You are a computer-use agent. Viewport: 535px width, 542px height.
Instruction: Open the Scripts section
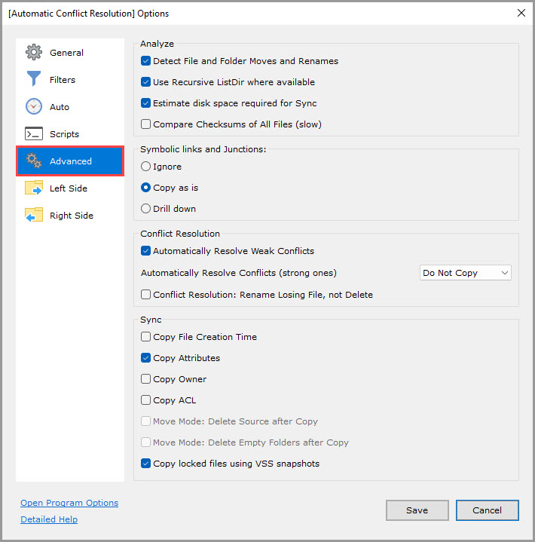pos(64,134)
